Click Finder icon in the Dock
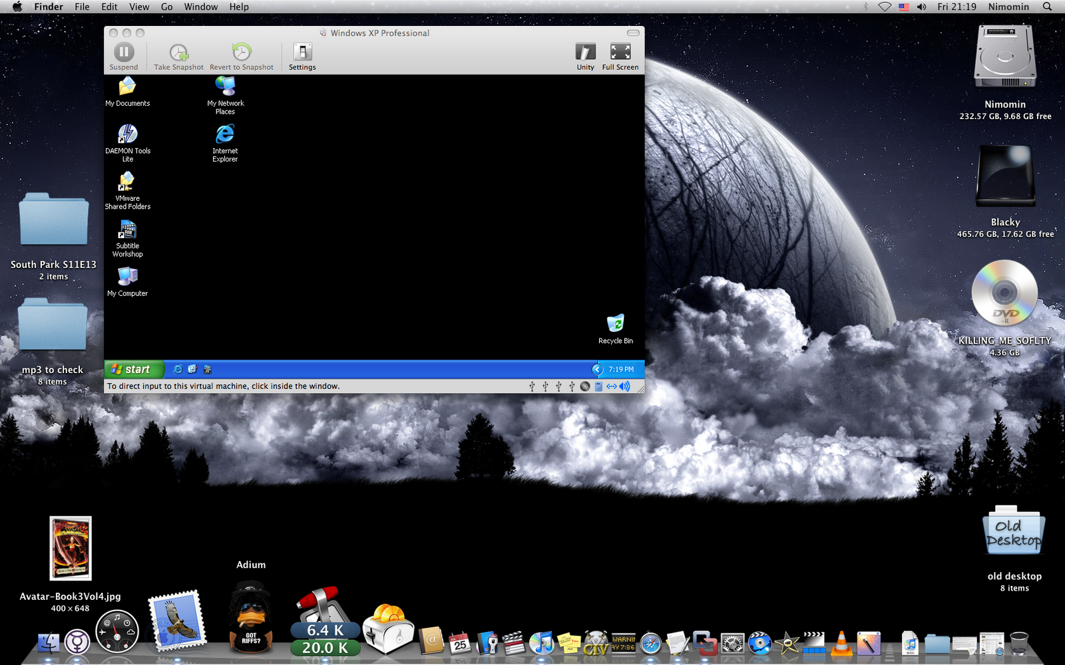This screenshot has width=1065, height=665. click(48, 642)
